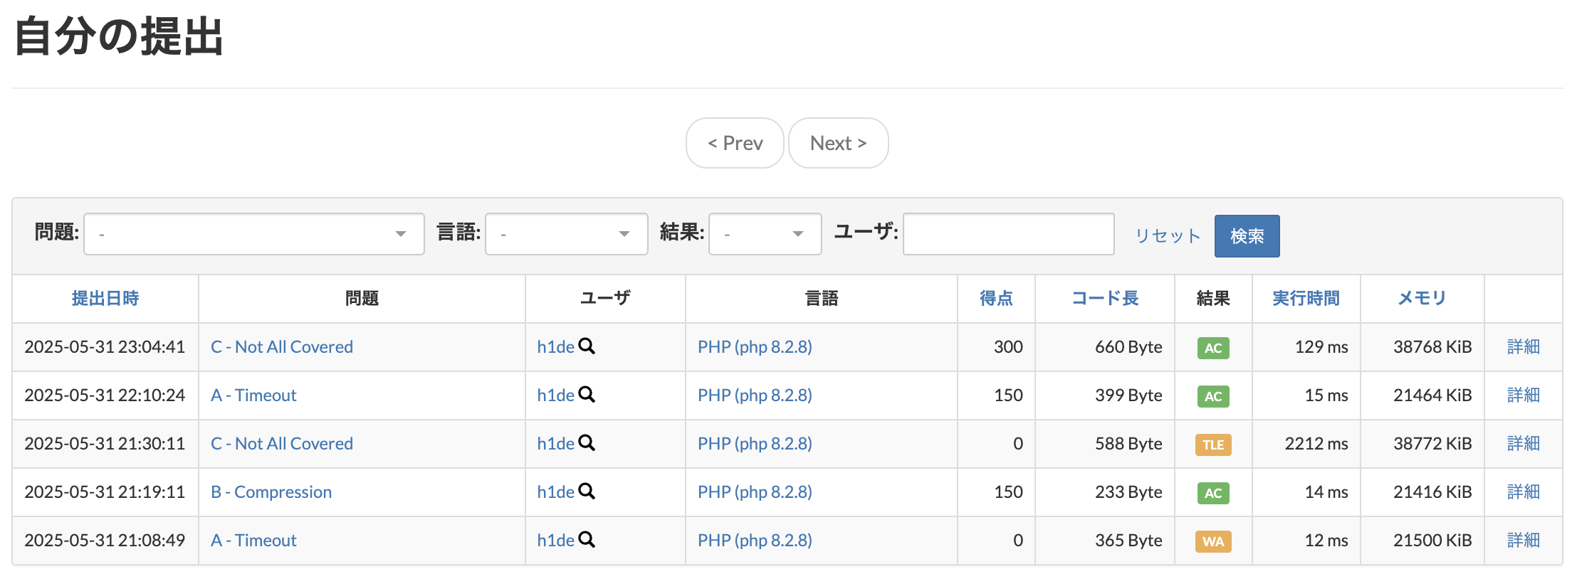Viewport: 1572px width, 579px height.
Task: Click AC badge in B - Compression row
Action: coord(1212,493)
